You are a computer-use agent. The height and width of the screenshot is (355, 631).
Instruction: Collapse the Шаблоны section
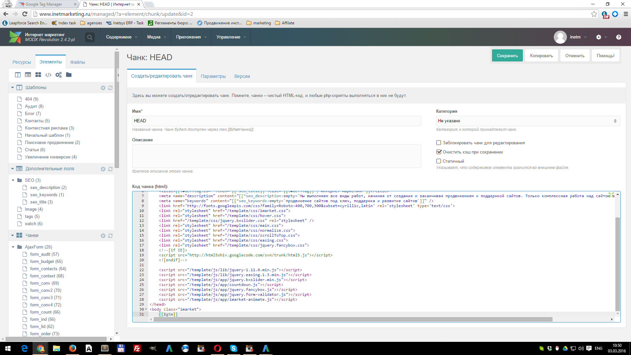(12, 88)
